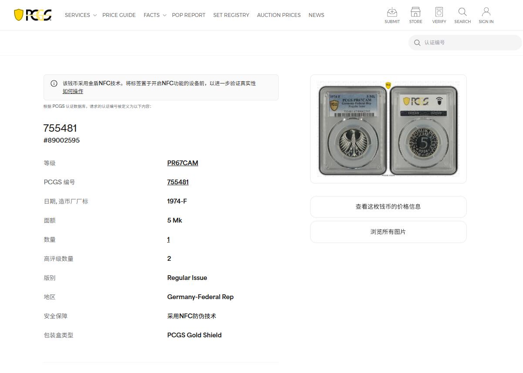Open the SET REGISTRY menu item
Image resolution: width=523 pixels, height=373 pixels.
click(231, 15)
